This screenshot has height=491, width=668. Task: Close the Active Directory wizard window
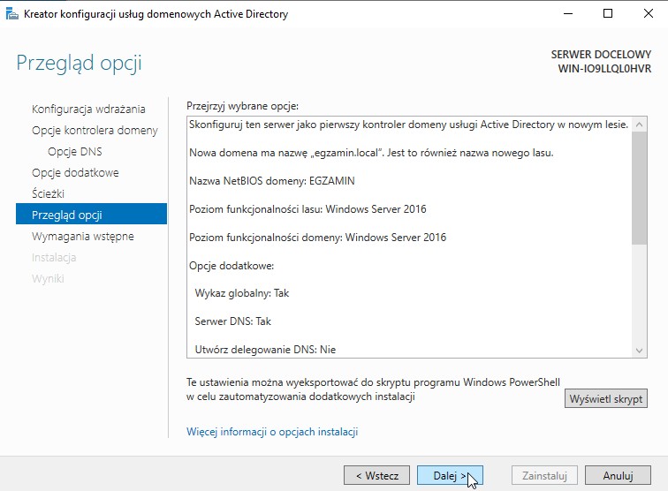click(648, 14)
